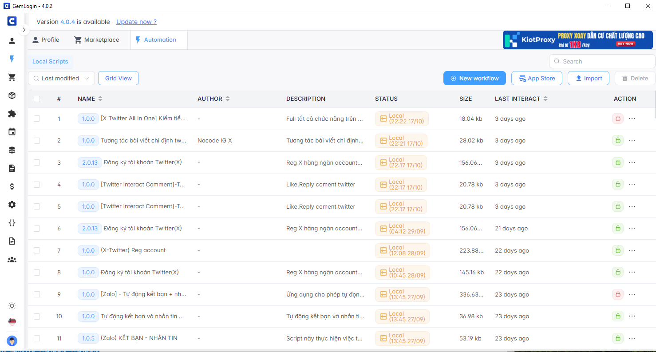Open the settings gear in sidebar

(x=12, y=205)
